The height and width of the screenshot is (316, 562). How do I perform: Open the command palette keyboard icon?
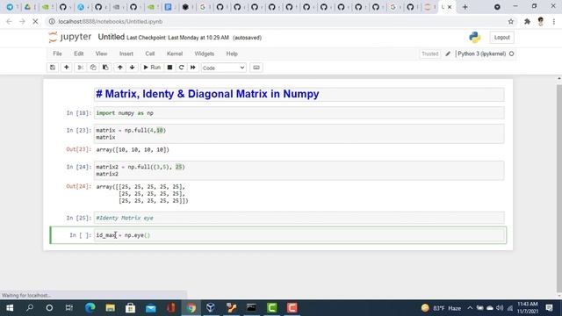click(256, 68)
